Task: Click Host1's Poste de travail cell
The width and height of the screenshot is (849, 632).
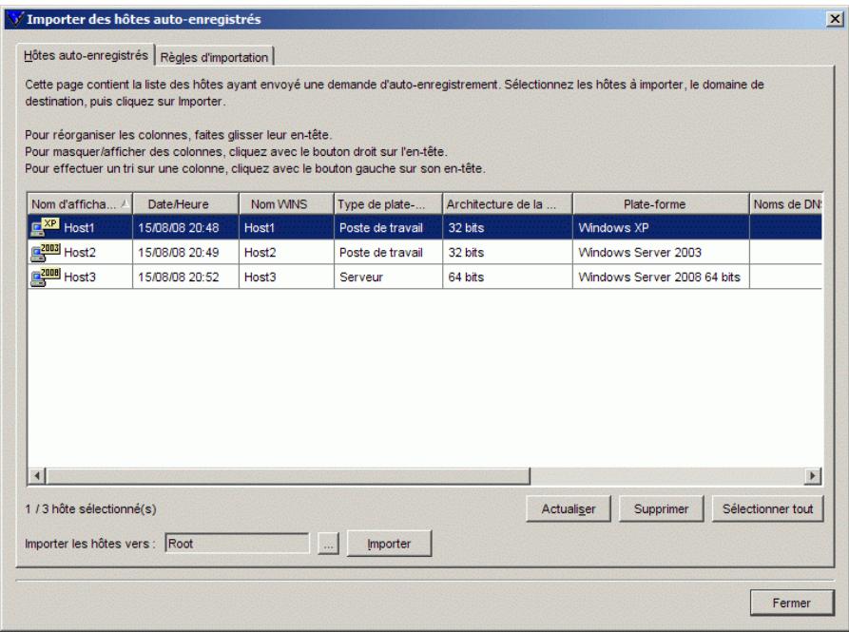Action: (388, 227)
